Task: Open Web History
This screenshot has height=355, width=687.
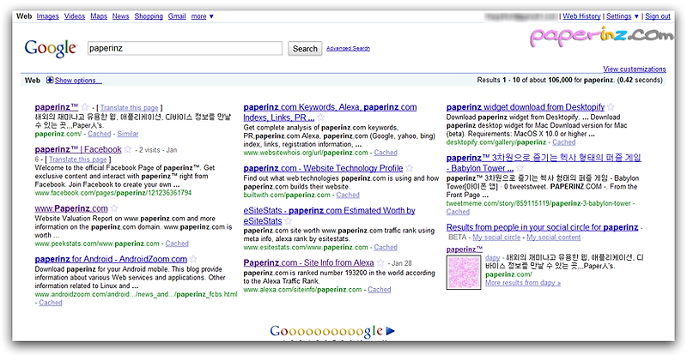Action: (x=581, y=16)
